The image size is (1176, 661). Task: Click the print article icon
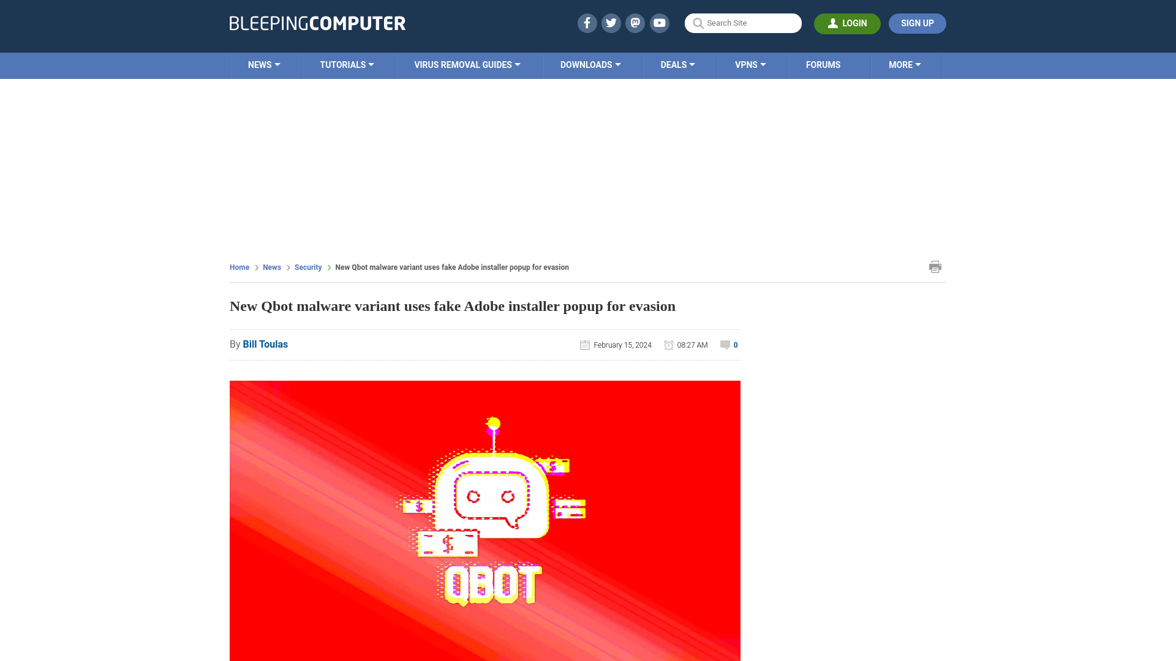(x=935, y=266)
